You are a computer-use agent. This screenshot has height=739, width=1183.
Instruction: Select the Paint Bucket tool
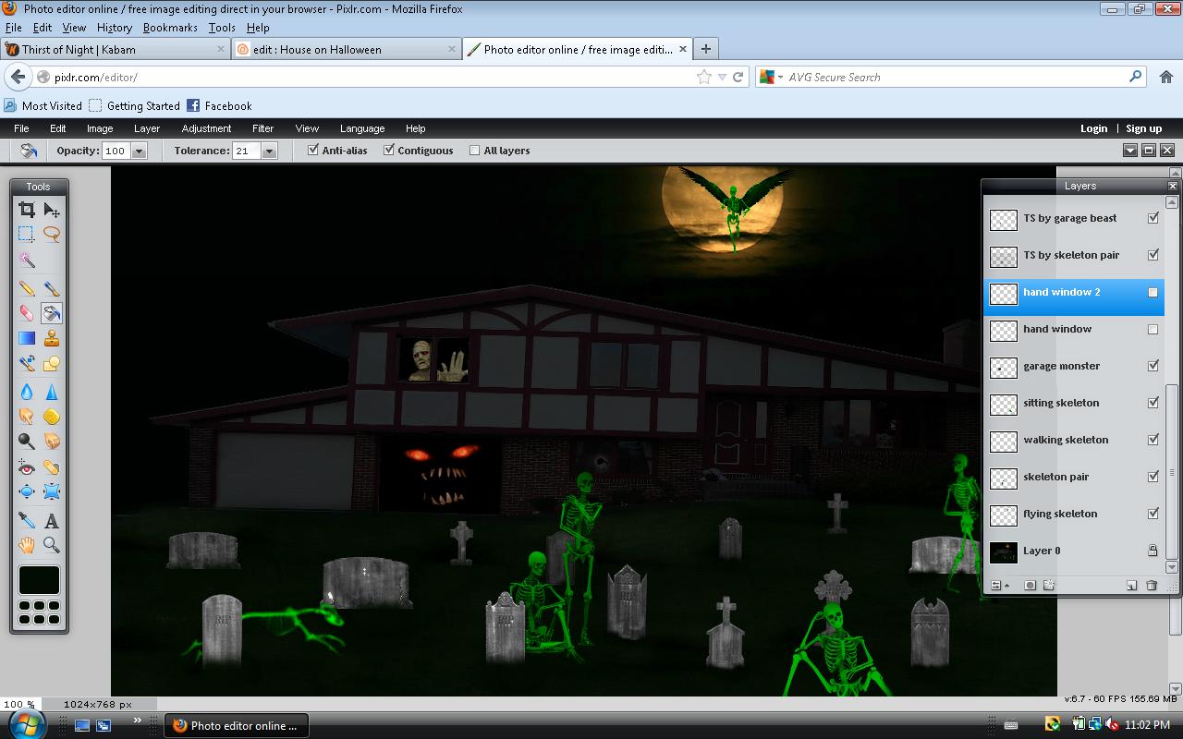[x=52, y=314]
